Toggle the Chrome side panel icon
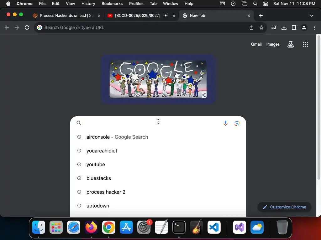This screenshot has width=321, height=240. [x=294, y=27]
